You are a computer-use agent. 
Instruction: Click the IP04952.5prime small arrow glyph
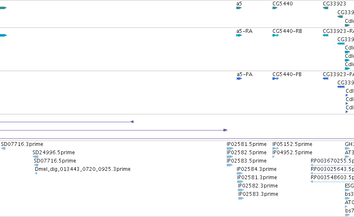(x=273, y=157)
